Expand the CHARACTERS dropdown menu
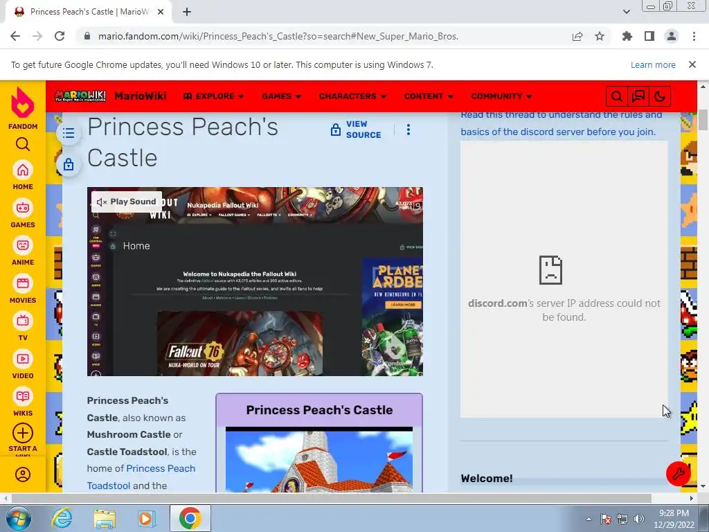 coord(352,96)
